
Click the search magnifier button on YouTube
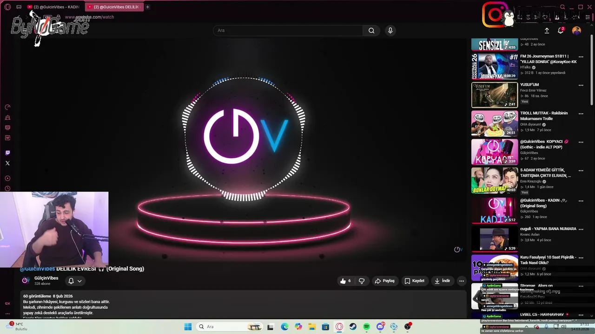(x=371, y=31)
